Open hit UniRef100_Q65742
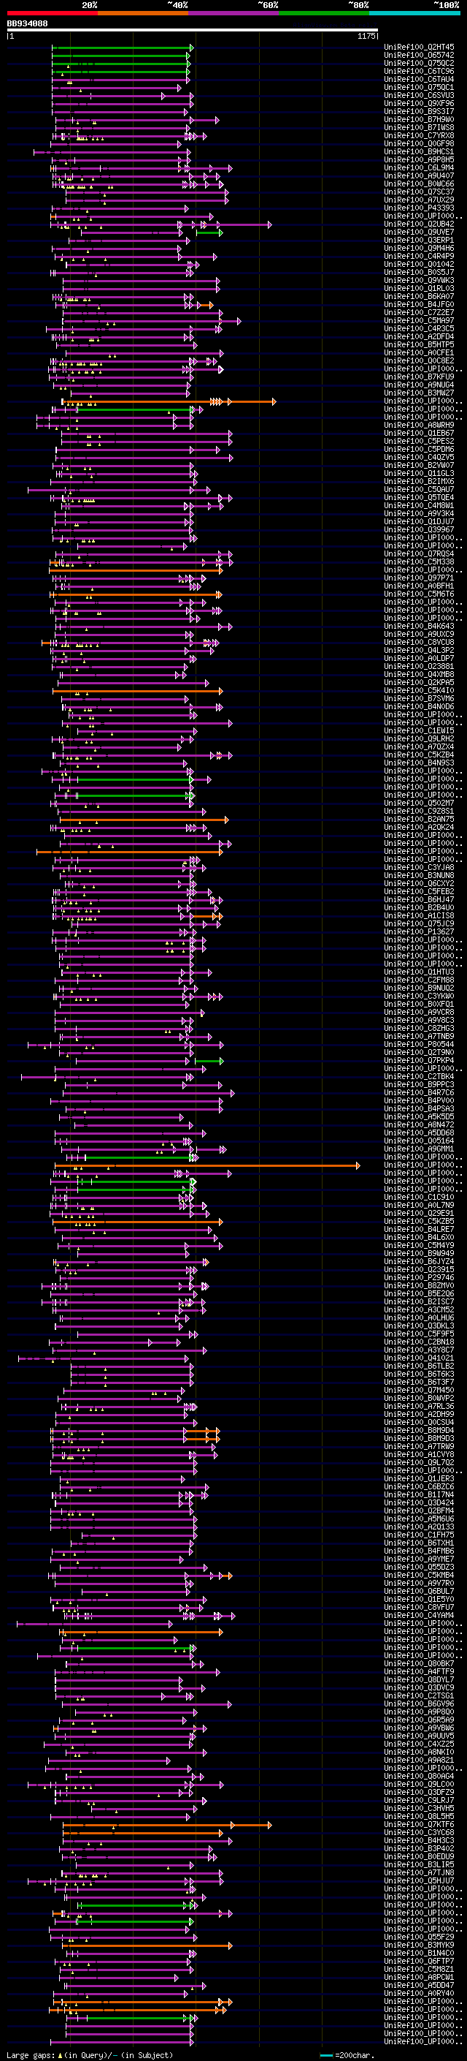 click(x=419, y=56)
